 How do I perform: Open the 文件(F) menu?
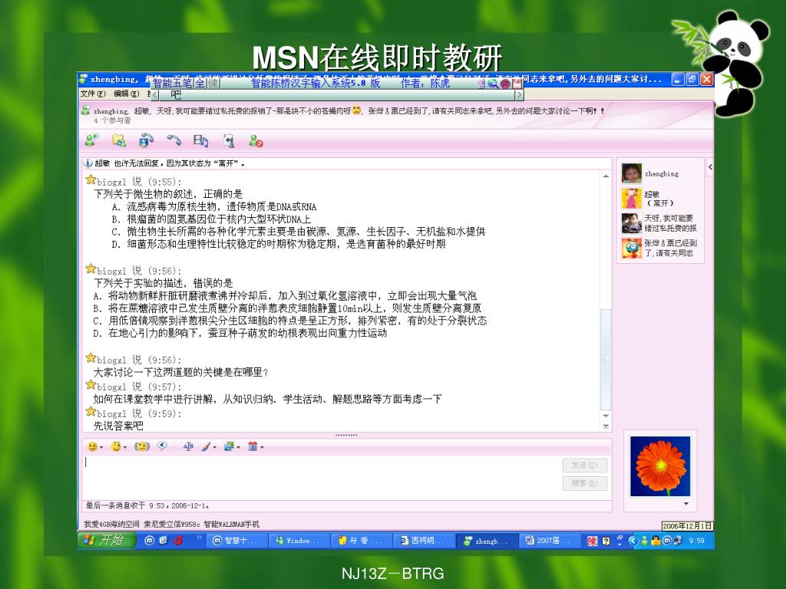click(93, 94)
